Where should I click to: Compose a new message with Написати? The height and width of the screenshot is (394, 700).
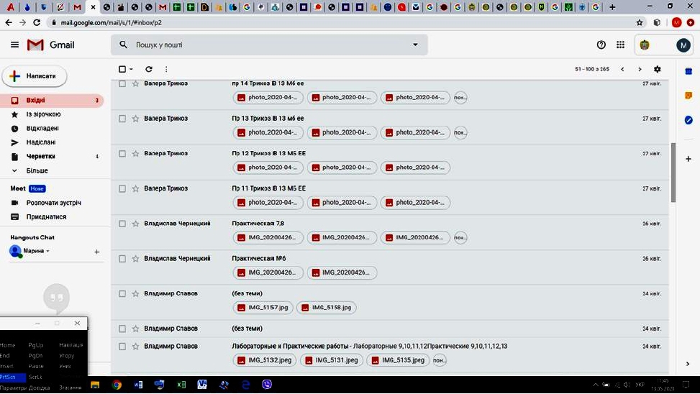[x=35, y=76]
